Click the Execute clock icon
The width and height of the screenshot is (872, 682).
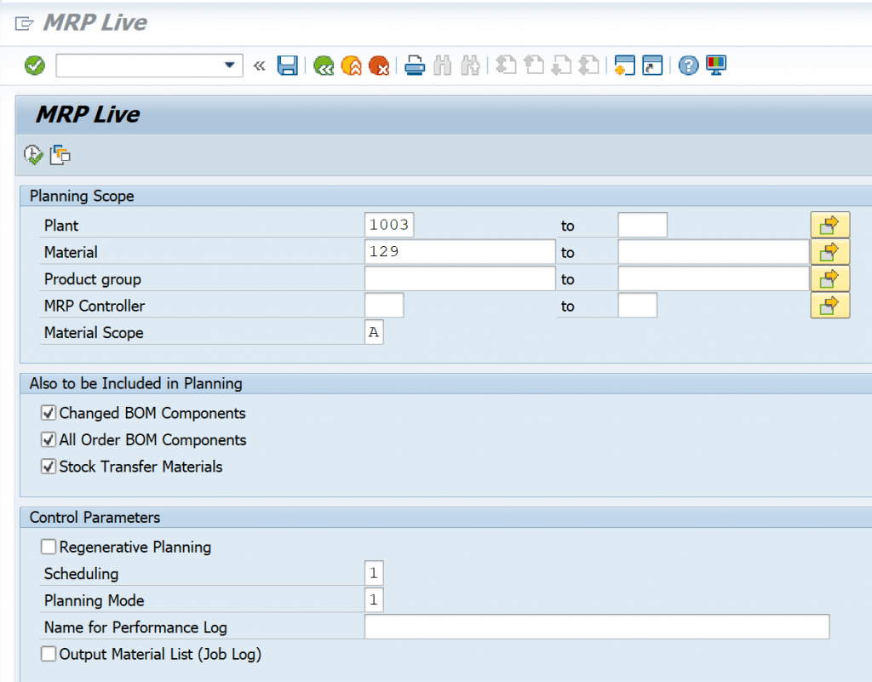pos(33,155)
